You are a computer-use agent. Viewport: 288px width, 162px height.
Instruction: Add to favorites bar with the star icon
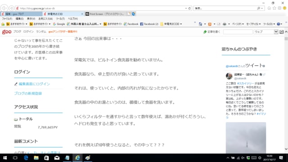[x=3, y=24]
